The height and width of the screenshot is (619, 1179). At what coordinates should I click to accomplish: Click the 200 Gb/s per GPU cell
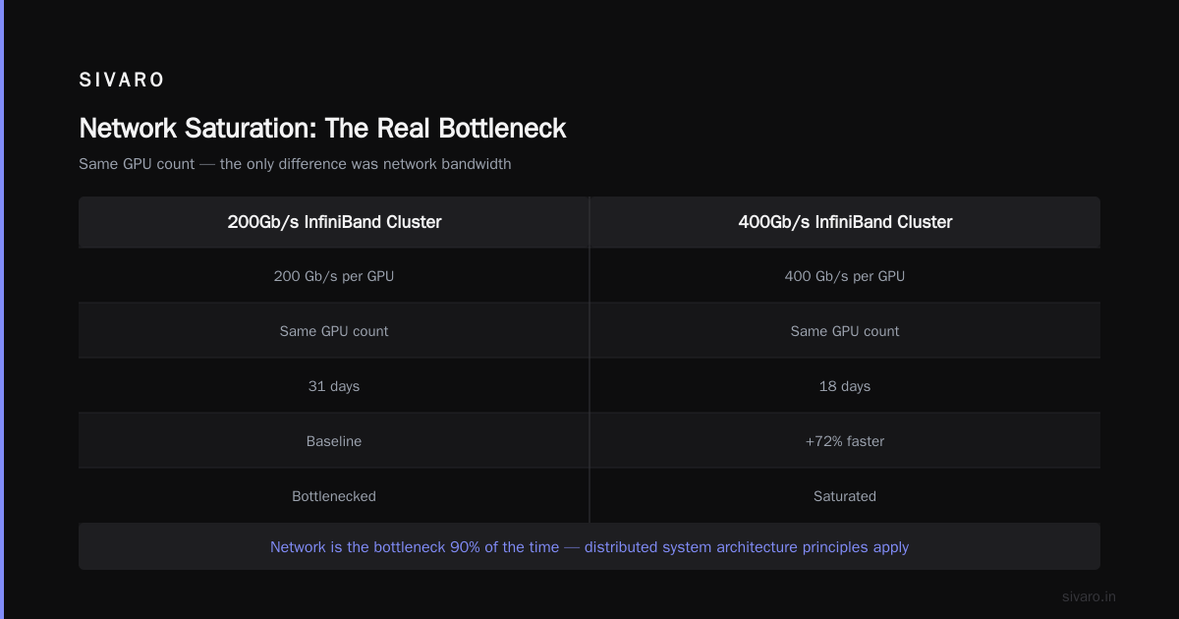click(334, 276)
